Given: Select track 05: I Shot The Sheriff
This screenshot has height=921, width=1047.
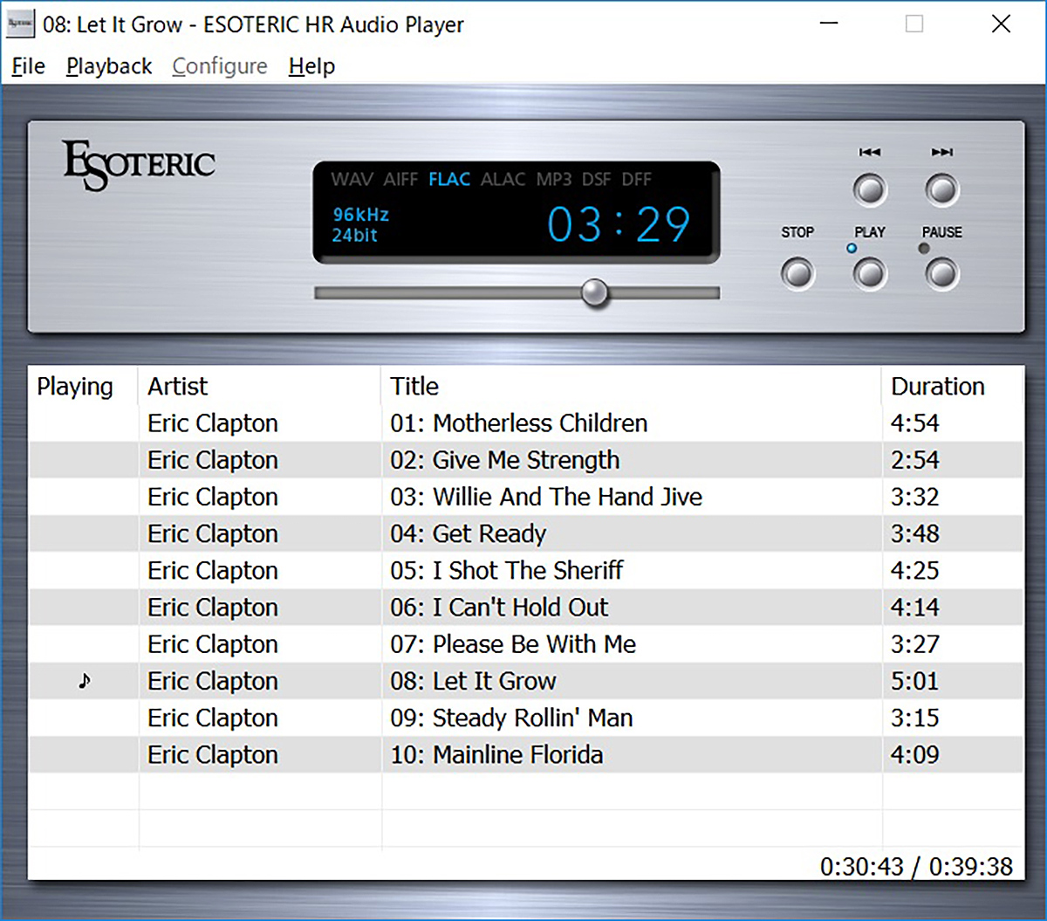Looking at the screenshot, I should pos(526,570).
